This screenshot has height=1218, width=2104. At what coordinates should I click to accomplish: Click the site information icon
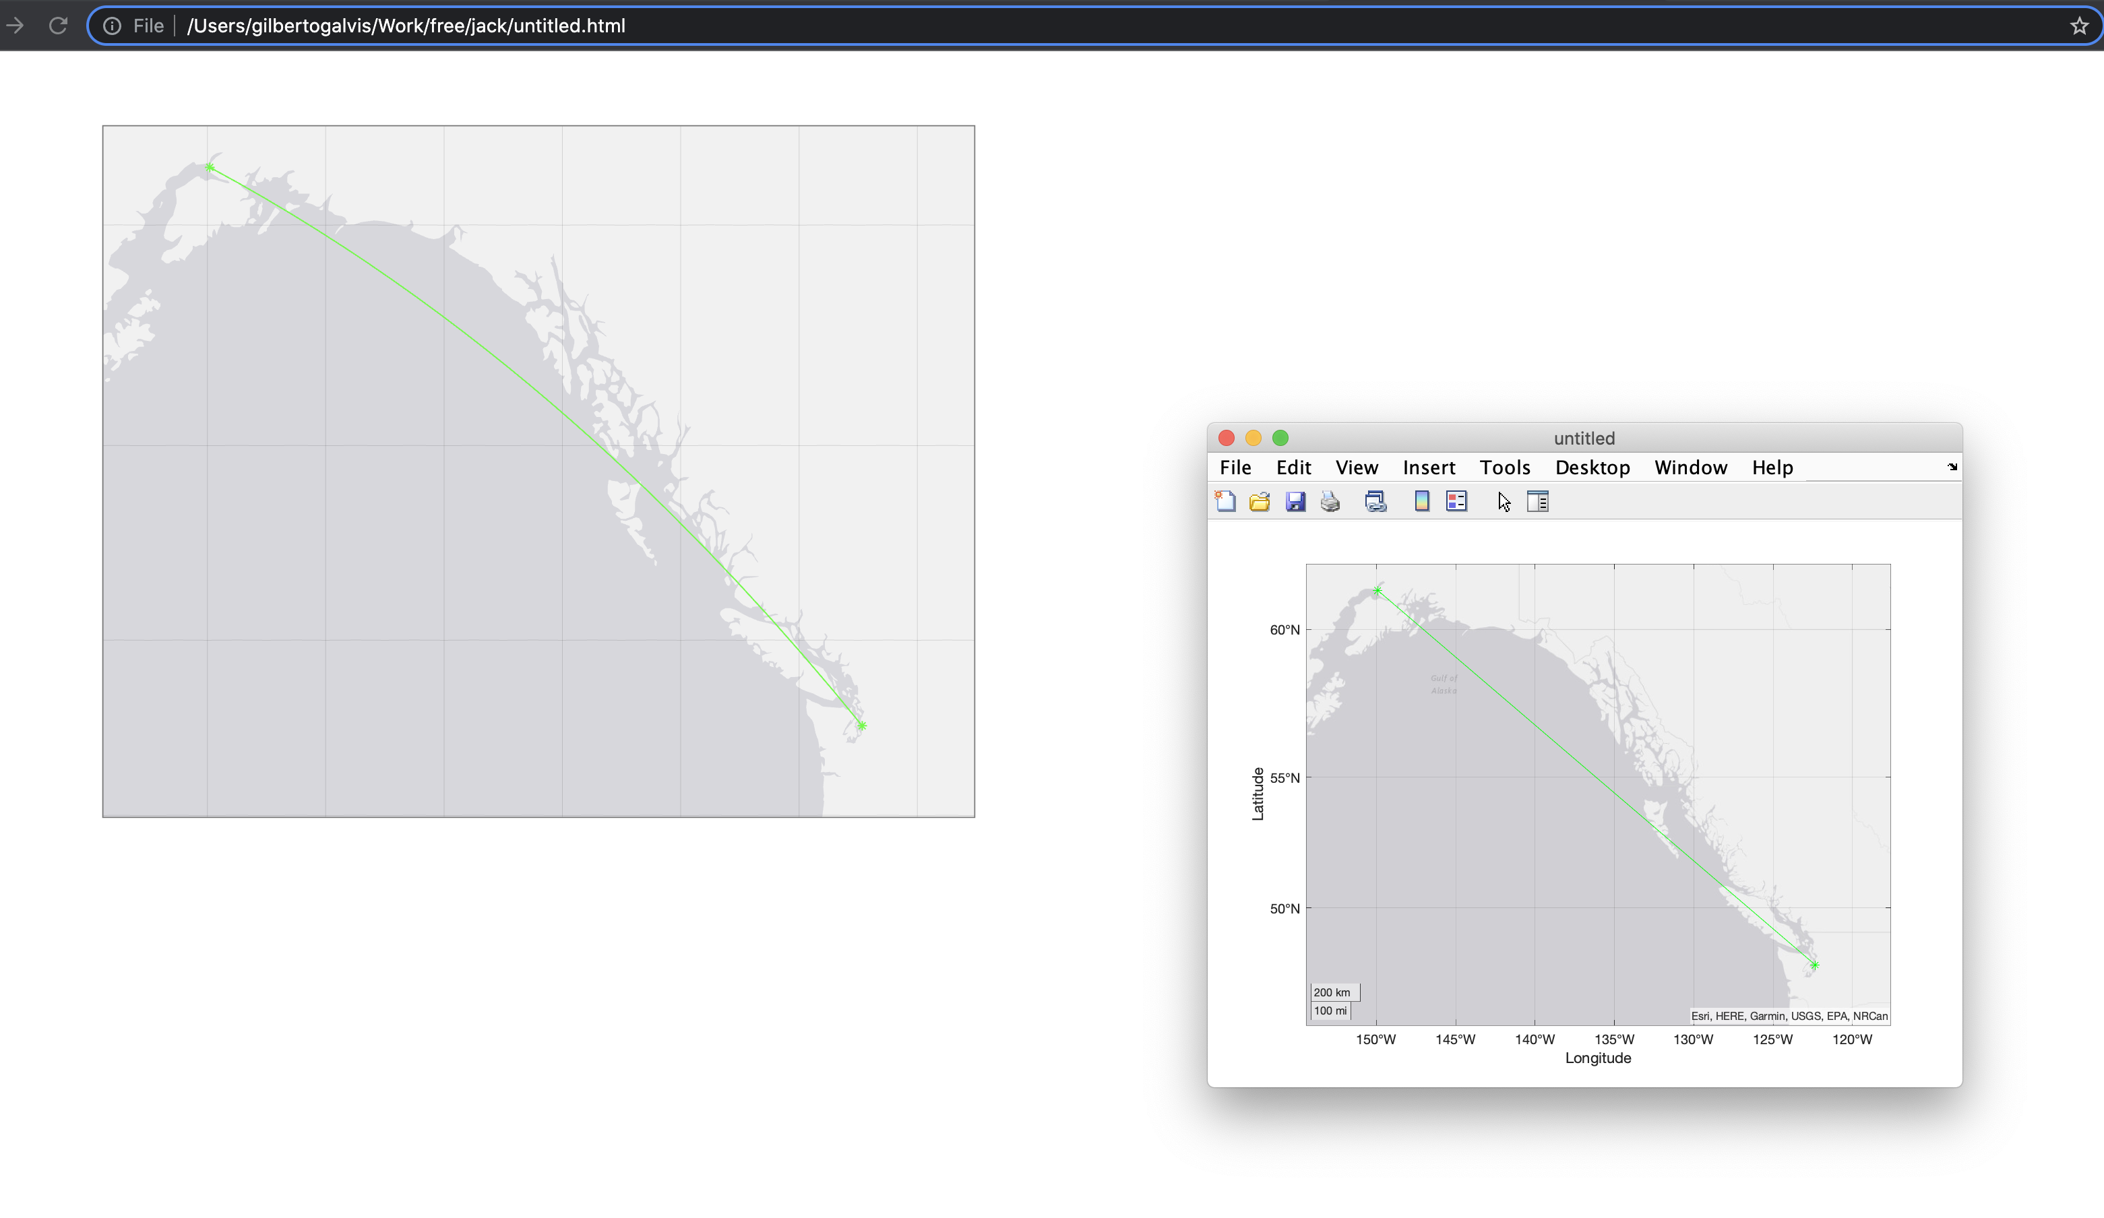pos(112,26)
